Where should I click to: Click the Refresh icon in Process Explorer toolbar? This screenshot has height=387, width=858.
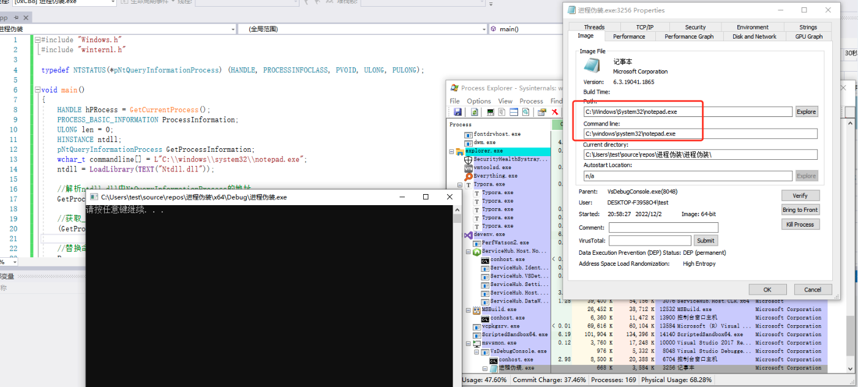(x=475, y=111)
